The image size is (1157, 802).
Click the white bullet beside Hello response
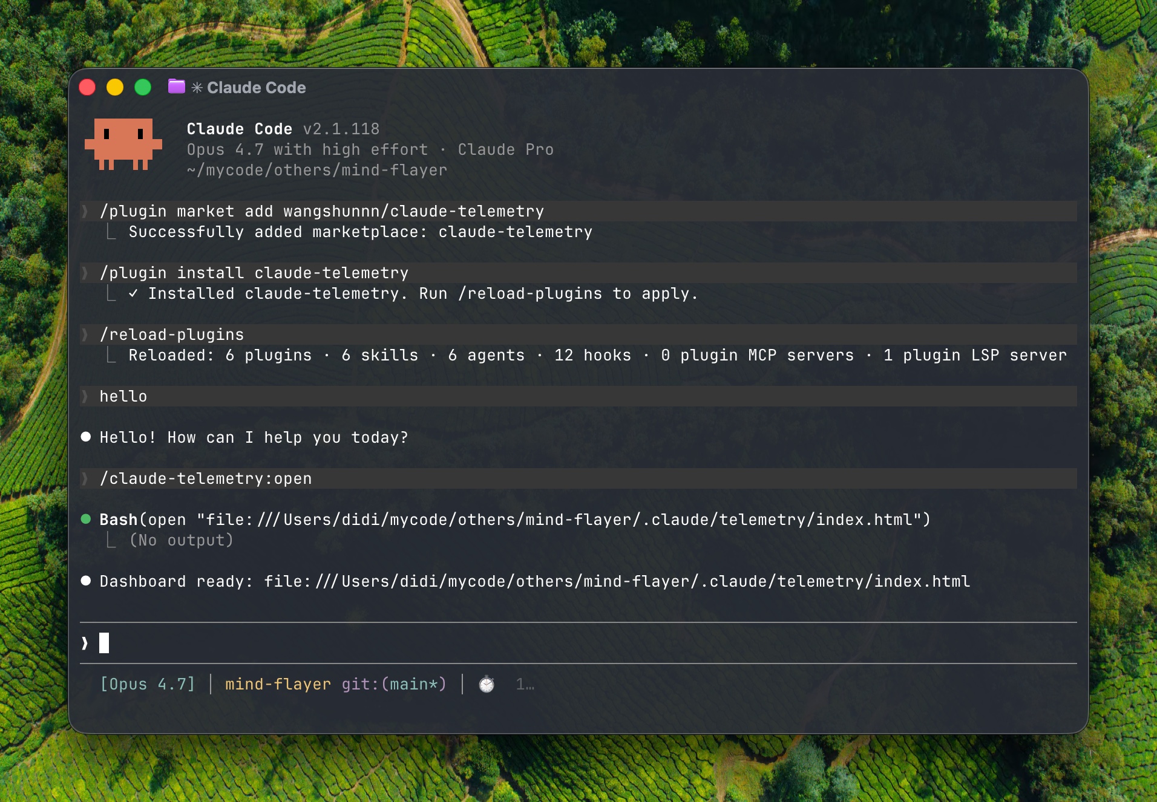coord(86,437)
